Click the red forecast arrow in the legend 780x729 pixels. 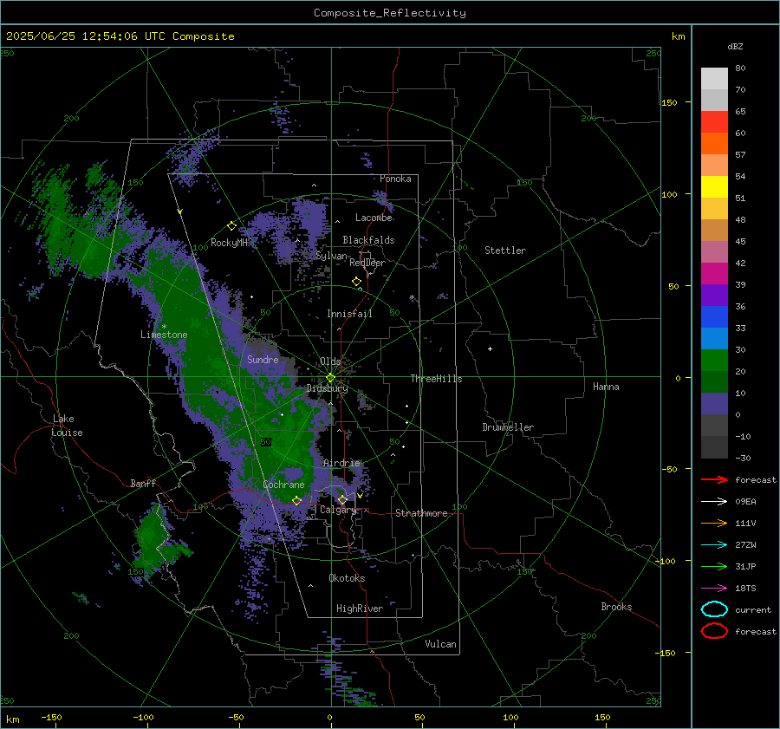(714, 479)
